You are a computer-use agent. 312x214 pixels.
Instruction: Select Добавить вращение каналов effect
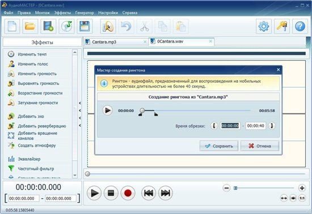[x=33, y=135]
